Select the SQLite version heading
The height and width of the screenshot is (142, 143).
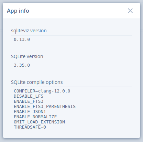click(27, 56)
